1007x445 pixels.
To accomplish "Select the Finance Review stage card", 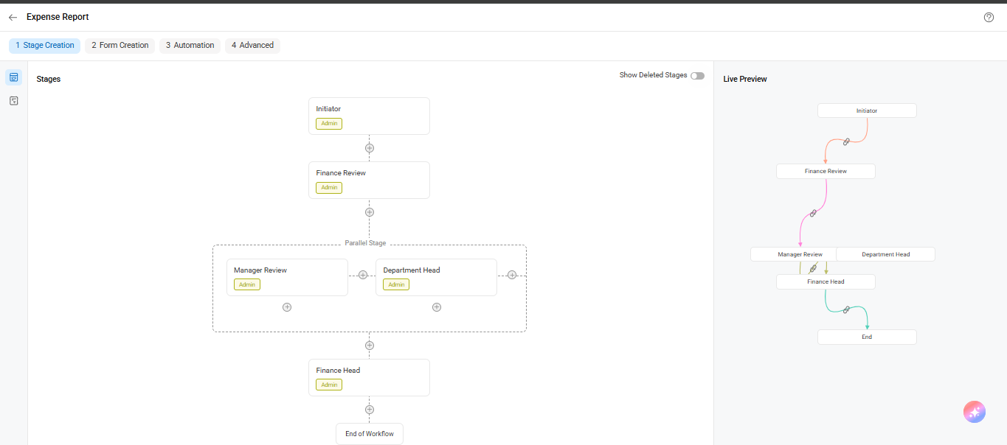I will click(x=369, y=181).
